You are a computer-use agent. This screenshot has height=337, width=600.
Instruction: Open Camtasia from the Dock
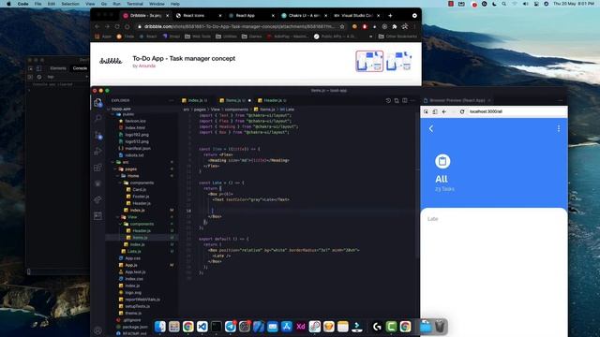coord(391,327)
